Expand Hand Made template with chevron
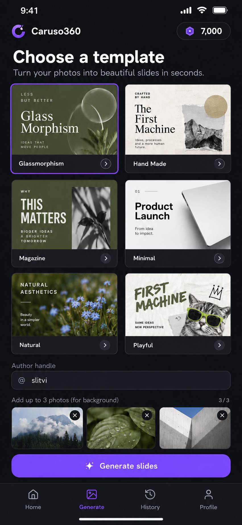 point(219,164)
